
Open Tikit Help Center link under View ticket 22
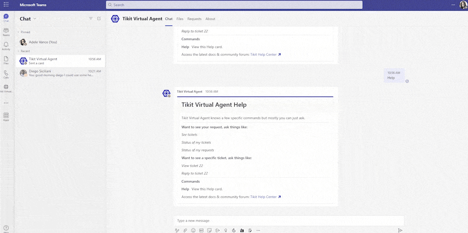click(266, 197)
